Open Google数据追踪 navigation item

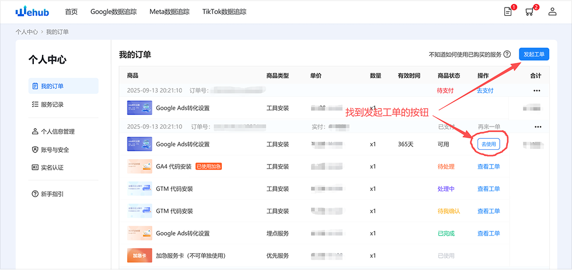(x=113, y=12)
